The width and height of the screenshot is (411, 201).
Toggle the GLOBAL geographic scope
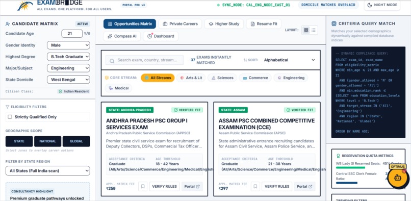click(76, 141)
